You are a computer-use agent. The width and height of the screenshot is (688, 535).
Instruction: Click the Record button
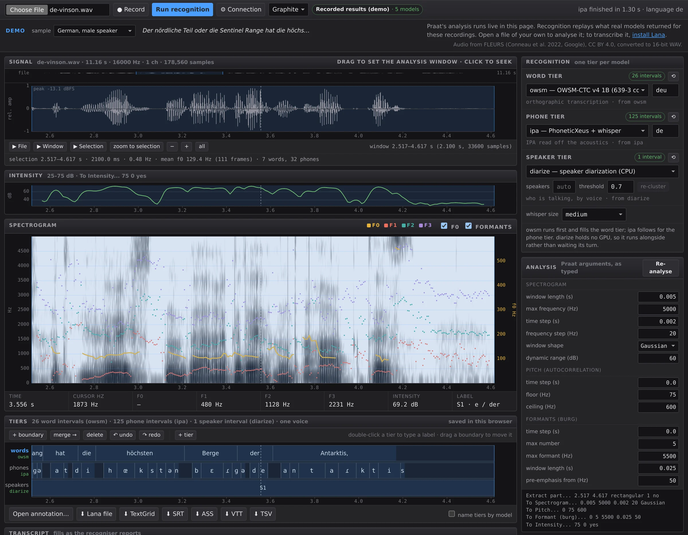(x=131, y=9)
